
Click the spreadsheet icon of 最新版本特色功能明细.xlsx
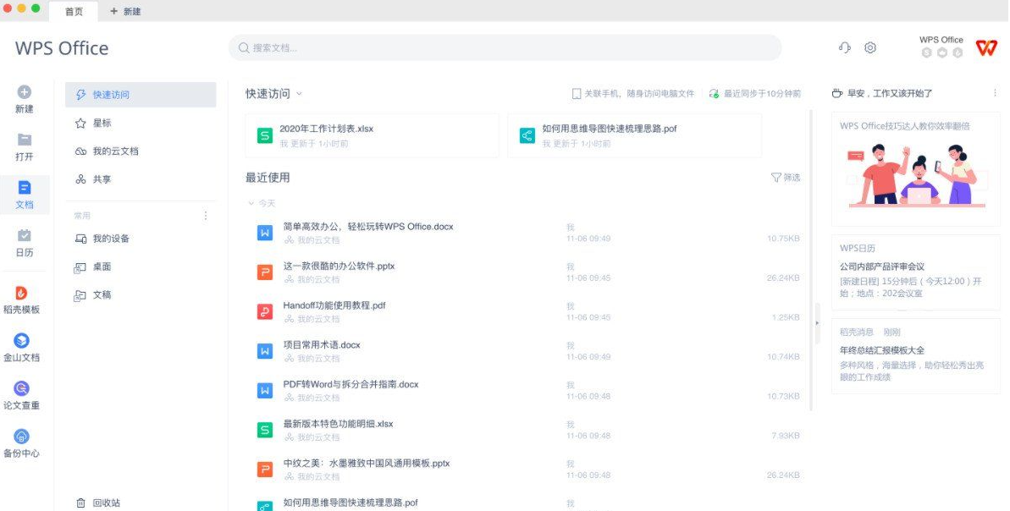click(265, 430)
